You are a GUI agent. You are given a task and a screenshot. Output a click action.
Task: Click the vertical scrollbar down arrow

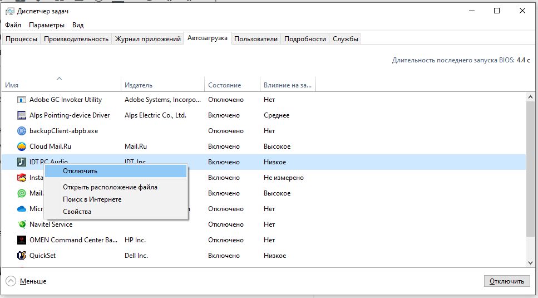[531, 262]
